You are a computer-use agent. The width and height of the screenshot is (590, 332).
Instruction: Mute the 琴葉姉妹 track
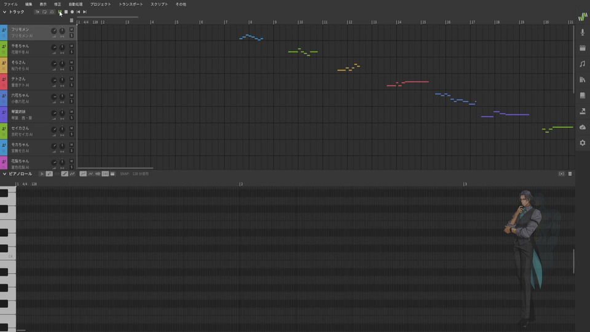[x=71, y=112]
